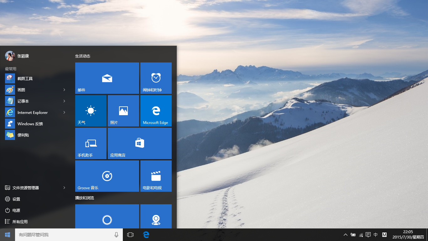Launch 截图工具 (Snipping Tool)

coord(36,78)
